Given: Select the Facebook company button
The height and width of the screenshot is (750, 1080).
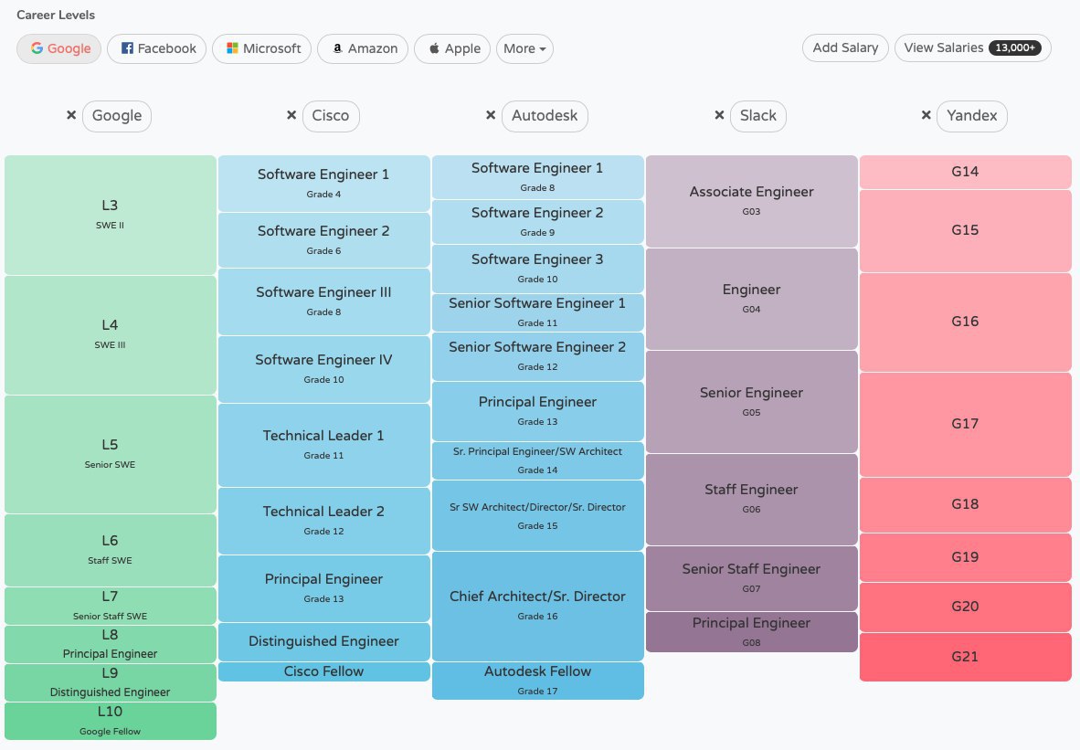Looking at the screenshot, I should [157, 48].
